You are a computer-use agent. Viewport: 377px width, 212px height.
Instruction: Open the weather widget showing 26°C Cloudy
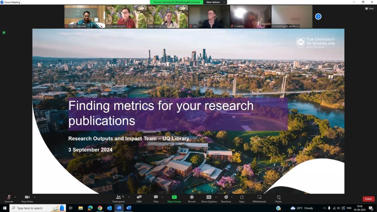tap(302, 208)
